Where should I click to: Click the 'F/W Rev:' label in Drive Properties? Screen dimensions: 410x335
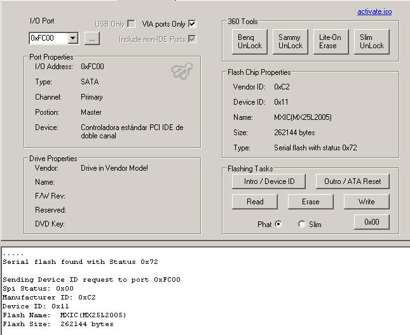point(50,196)
